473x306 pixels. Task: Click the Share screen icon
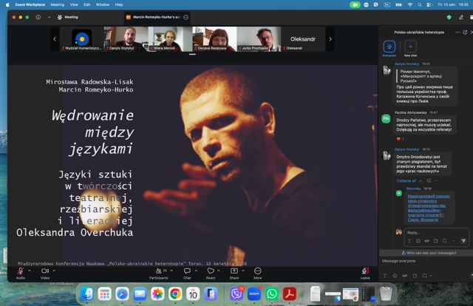click(x=234, y=272)
